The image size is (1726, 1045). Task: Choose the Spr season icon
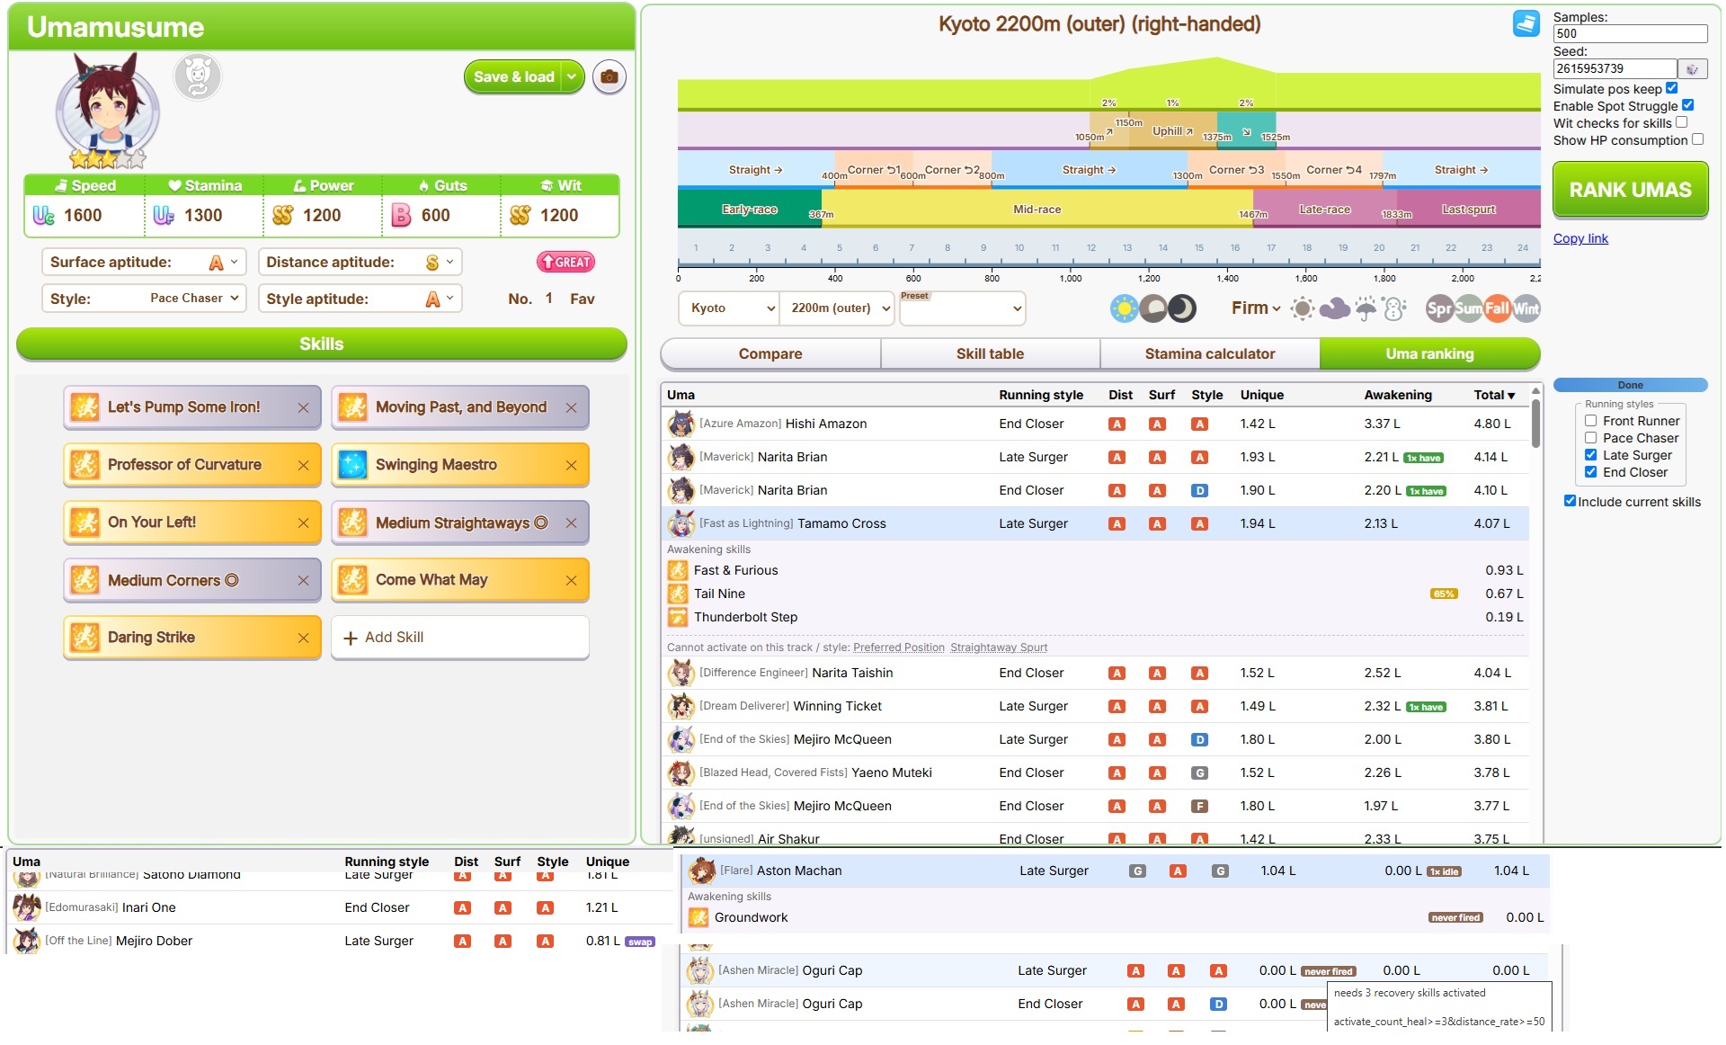[x=1439, y=309]
